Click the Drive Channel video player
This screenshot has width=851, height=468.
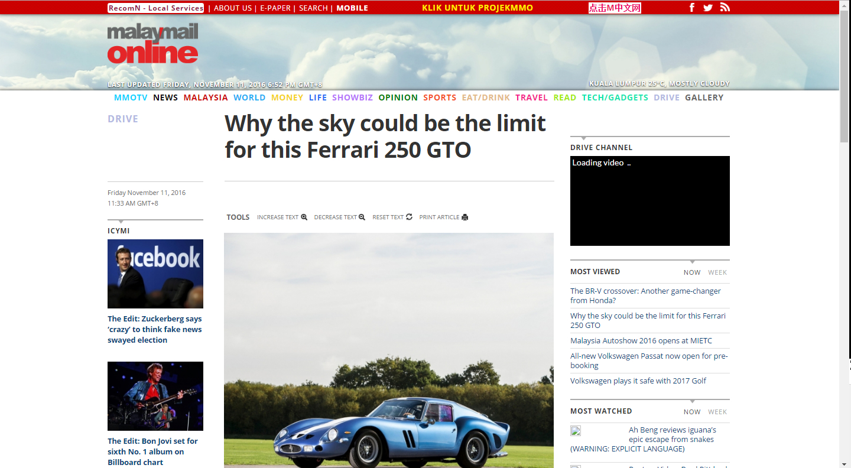[650, 201]
